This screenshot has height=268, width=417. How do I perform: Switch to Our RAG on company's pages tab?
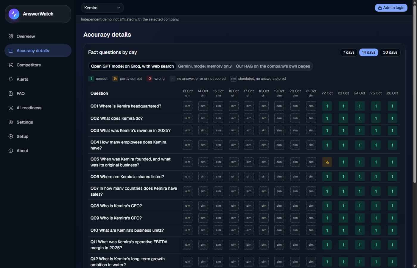pos(273,66)
